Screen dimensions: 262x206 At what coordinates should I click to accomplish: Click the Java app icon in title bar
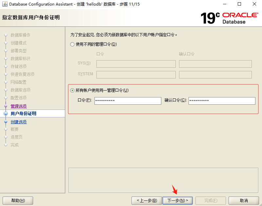(x=5, y=4)
